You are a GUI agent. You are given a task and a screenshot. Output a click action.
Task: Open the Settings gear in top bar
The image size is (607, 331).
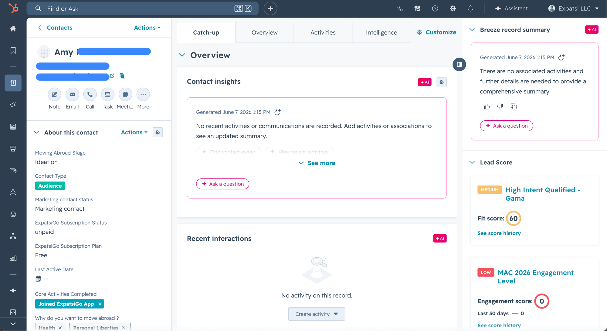[x=453, y=8]
